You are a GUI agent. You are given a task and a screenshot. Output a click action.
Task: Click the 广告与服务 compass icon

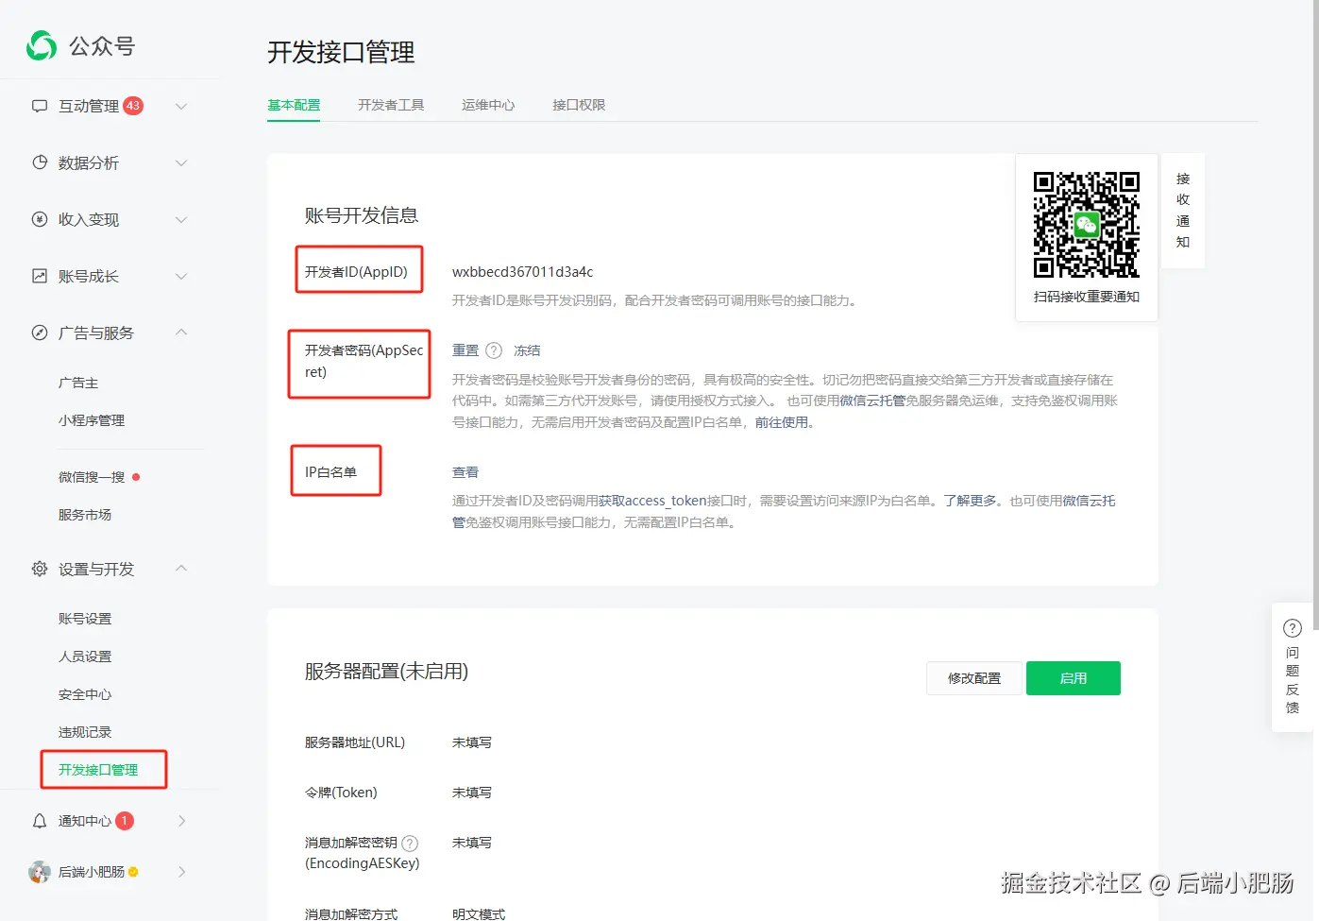point(40,333)
